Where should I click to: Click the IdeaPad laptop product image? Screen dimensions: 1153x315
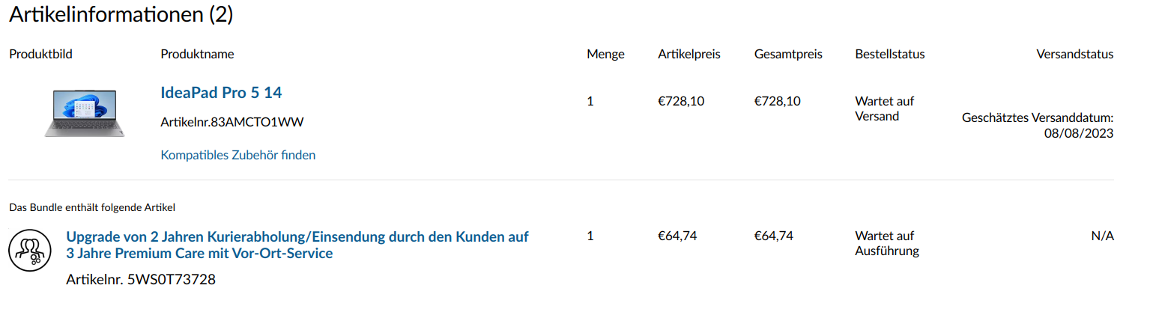[x=85, y=112]
